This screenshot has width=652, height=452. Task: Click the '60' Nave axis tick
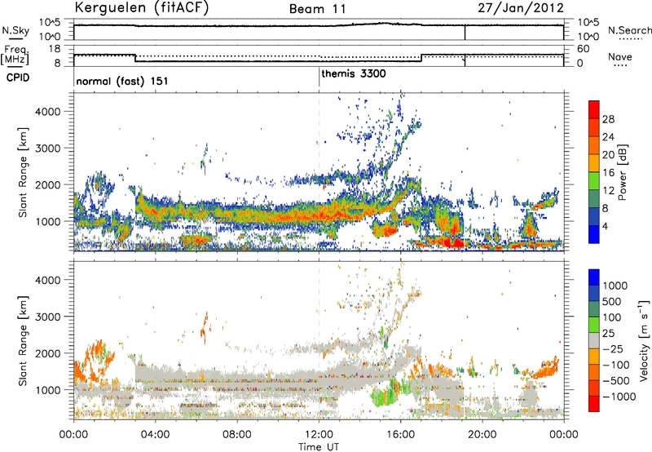[584, 49]
